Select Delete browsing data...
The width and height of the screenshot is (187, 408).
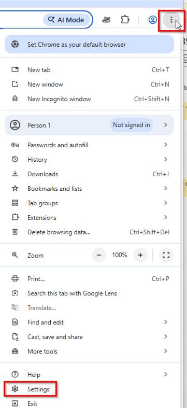coord(90,232)
